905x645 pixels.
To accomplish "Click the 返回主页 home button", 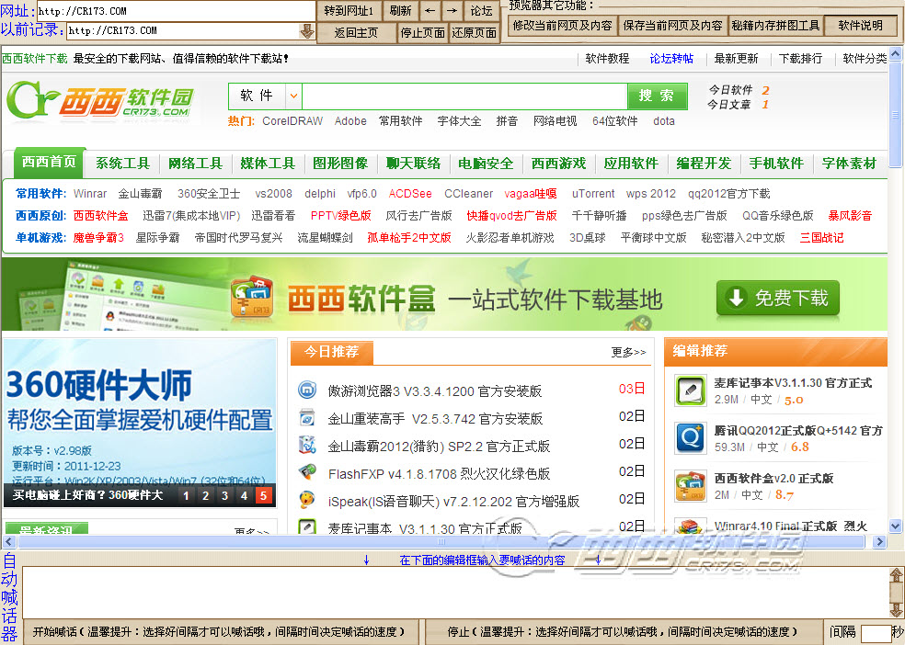I will [356, 33].
